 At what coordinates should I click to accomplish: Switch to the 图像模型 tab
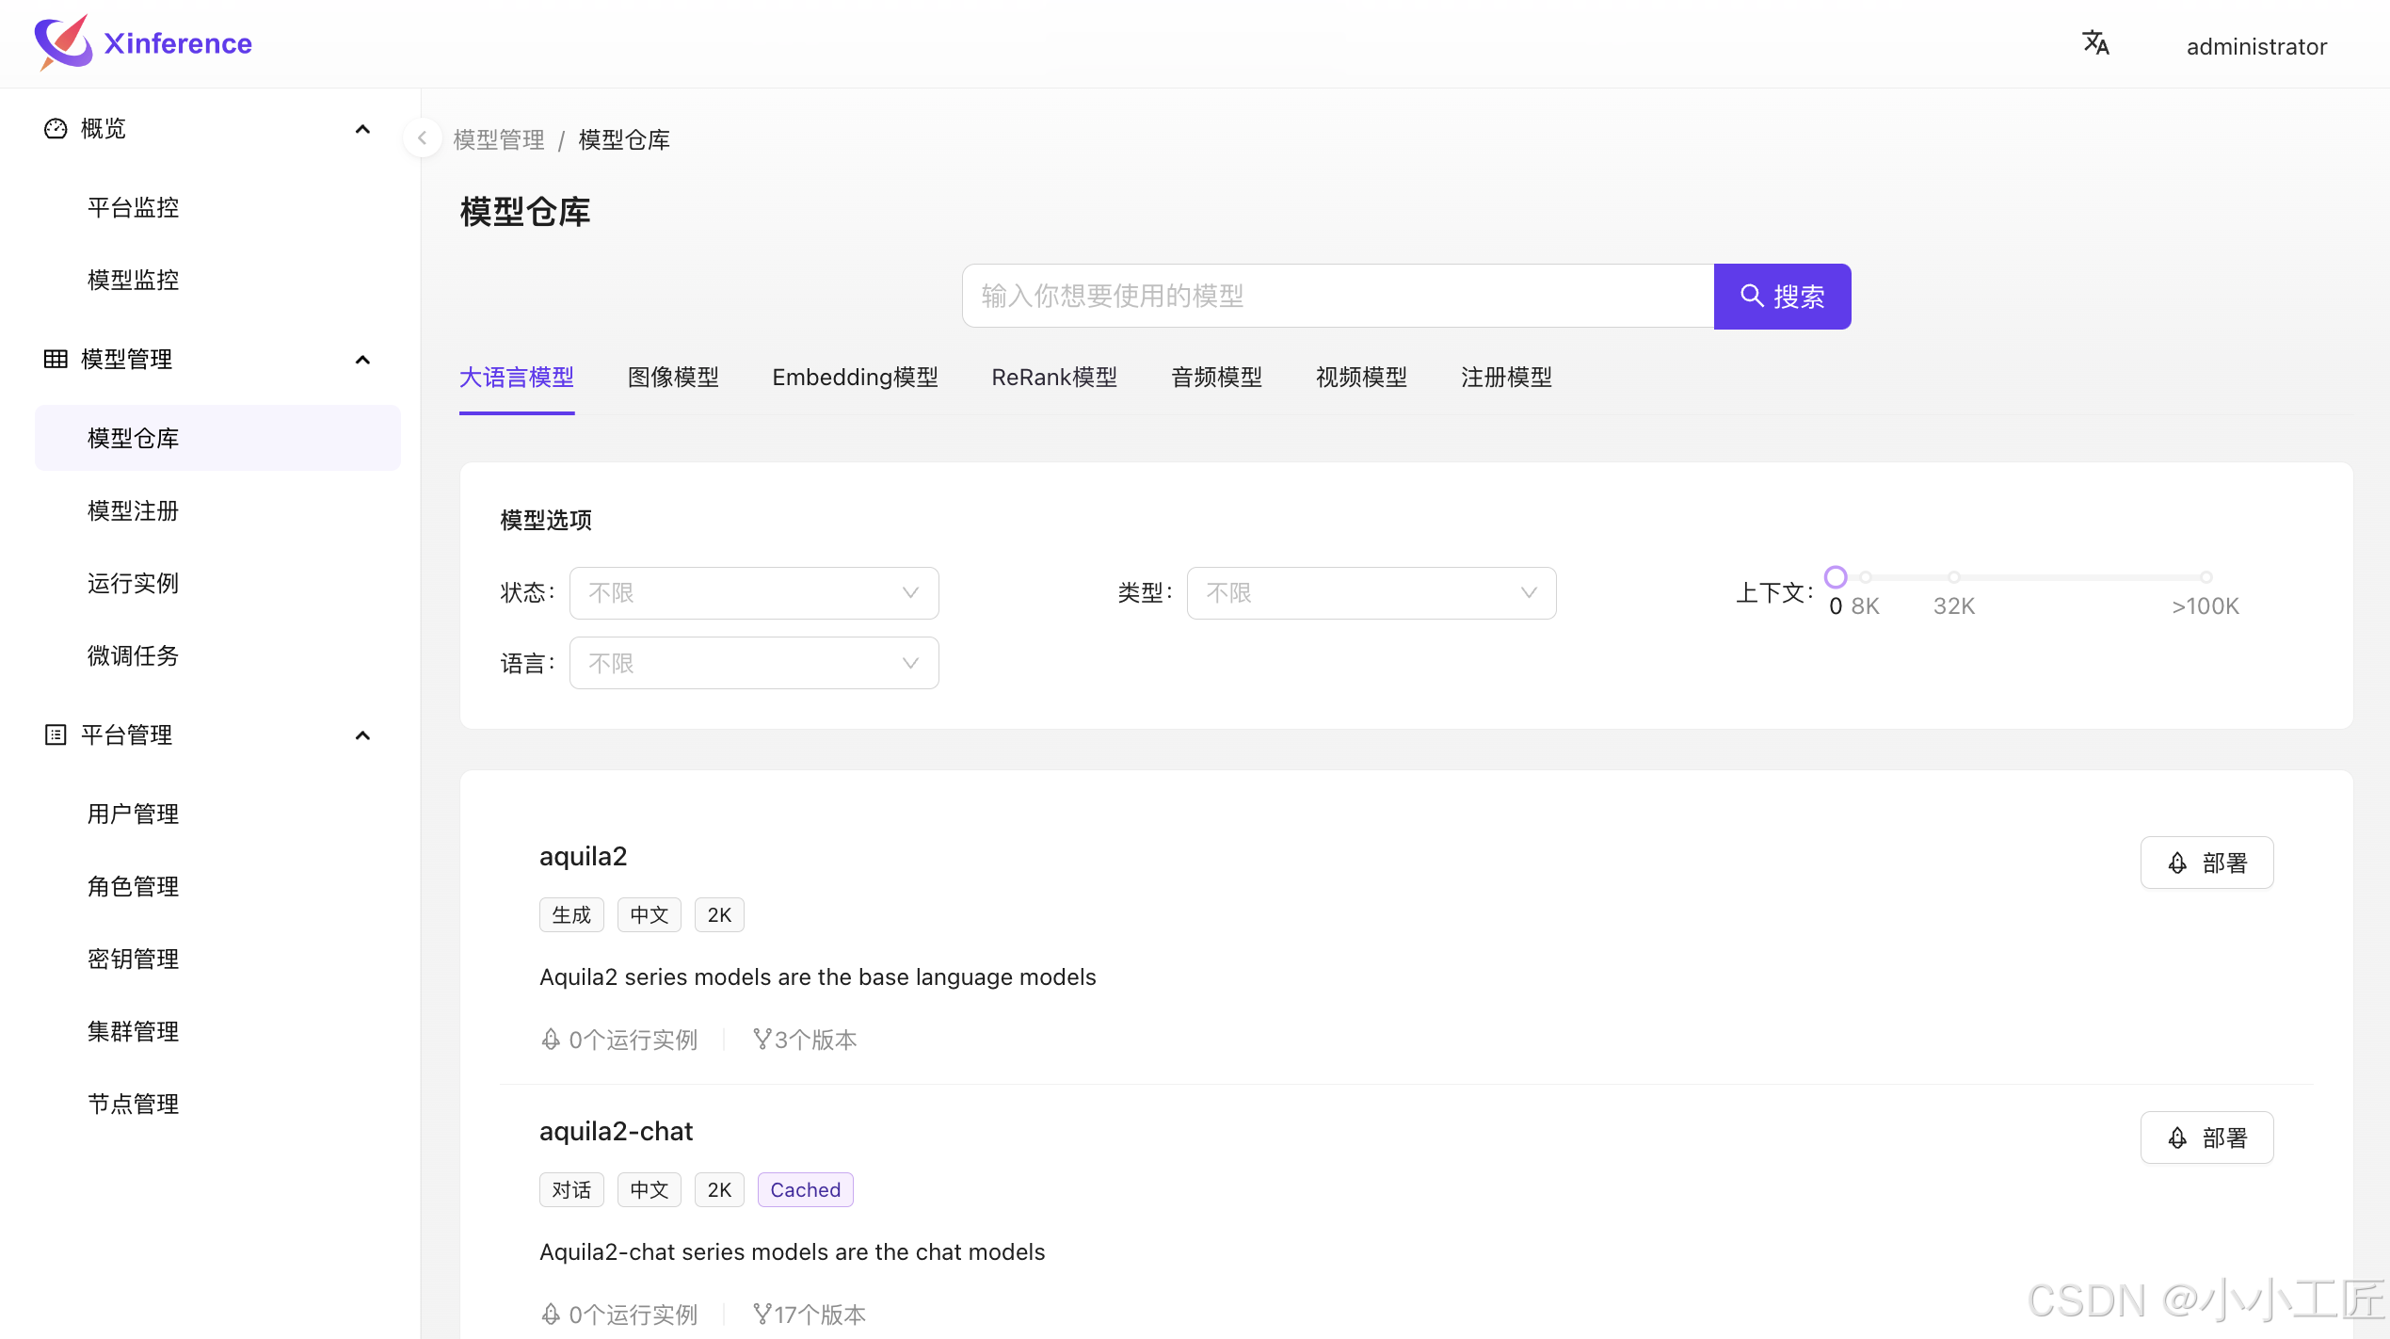coord(673,378)
